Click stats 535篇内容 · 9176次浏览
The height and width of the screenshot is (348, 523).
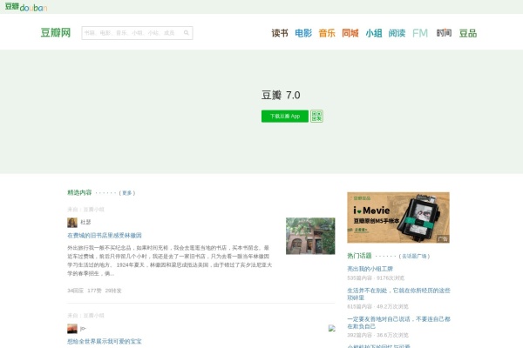[376, 278]
